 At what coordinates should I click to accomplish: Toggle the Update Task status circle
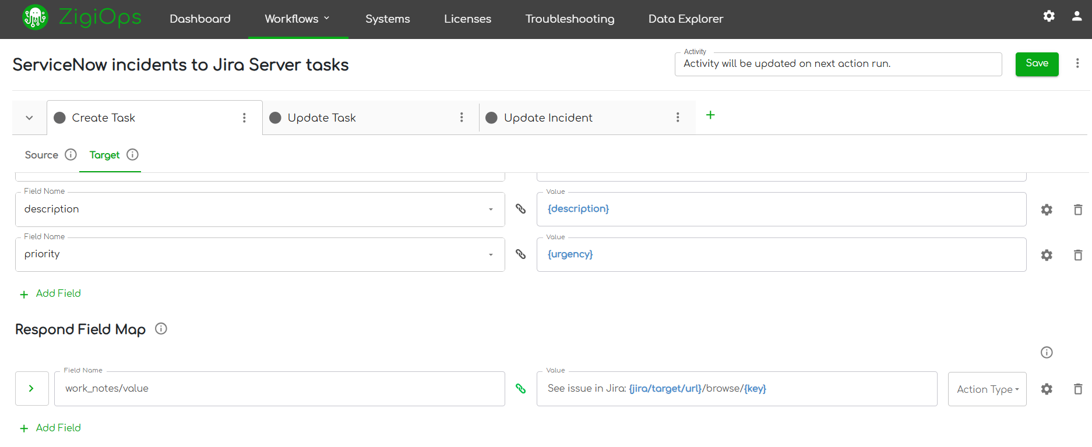click(275, 118)
